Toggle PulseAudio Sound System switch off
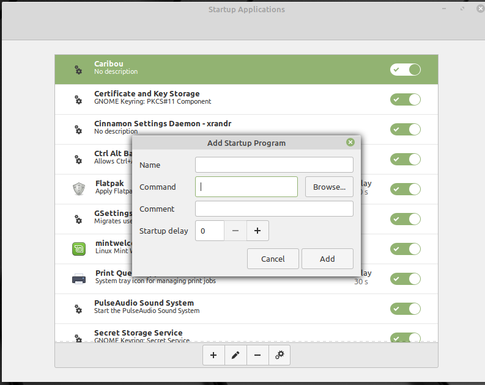Viewport: 485px width, 385px height. point(405,309)
